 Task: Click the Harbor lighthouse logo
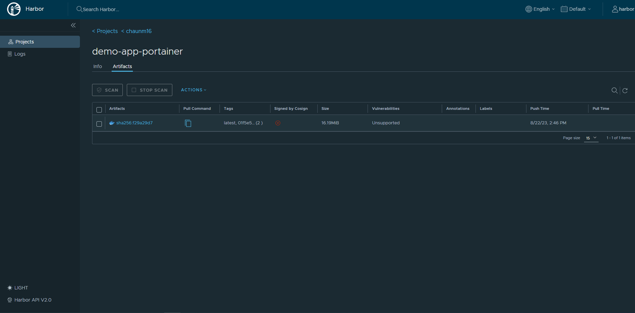pyautogui.click(x=14, y=9)
